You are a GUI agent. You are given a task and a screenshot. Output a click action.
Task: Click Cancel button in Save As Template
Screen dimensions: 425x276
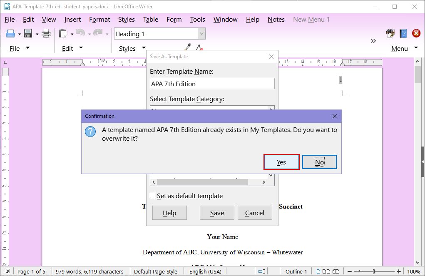click(x=254, y=213)
